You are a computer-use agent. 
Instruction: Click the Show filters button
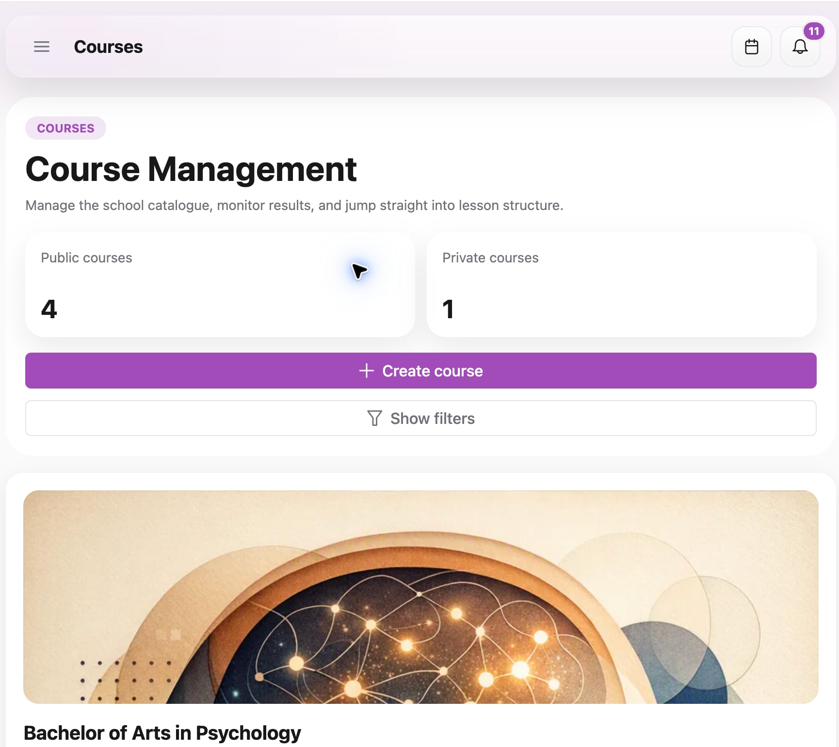point(420,418)
